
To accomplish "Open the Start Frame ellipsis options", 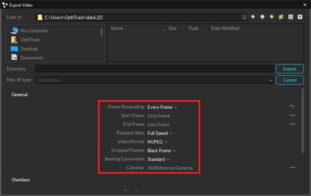I will click(x=293, y=115).
